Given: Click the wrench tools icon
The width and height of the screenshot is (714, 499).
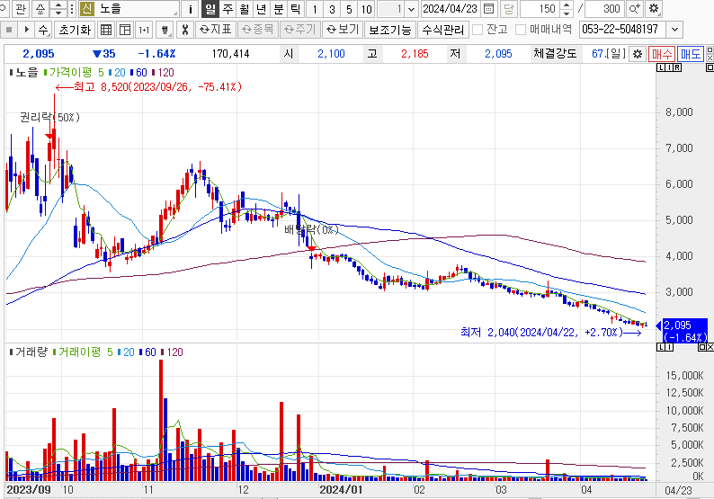Looking at the screenshot, I should point(184,30).
